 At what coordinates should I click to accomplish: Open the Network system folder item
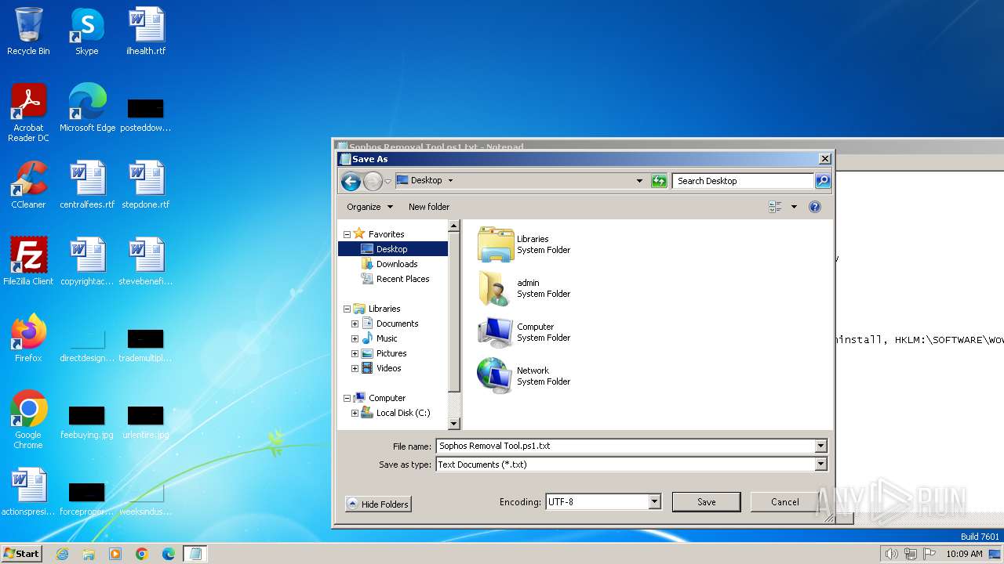pyautogui.click(x=524, y=376)
